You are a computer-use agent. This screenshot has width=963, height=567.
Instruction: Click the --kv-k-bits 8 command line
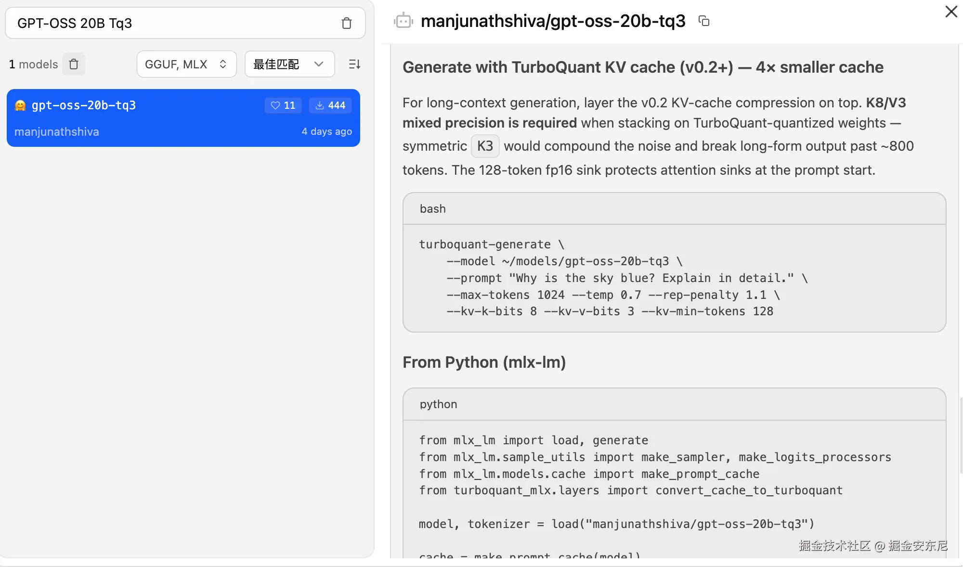click(x=610, y=311)
